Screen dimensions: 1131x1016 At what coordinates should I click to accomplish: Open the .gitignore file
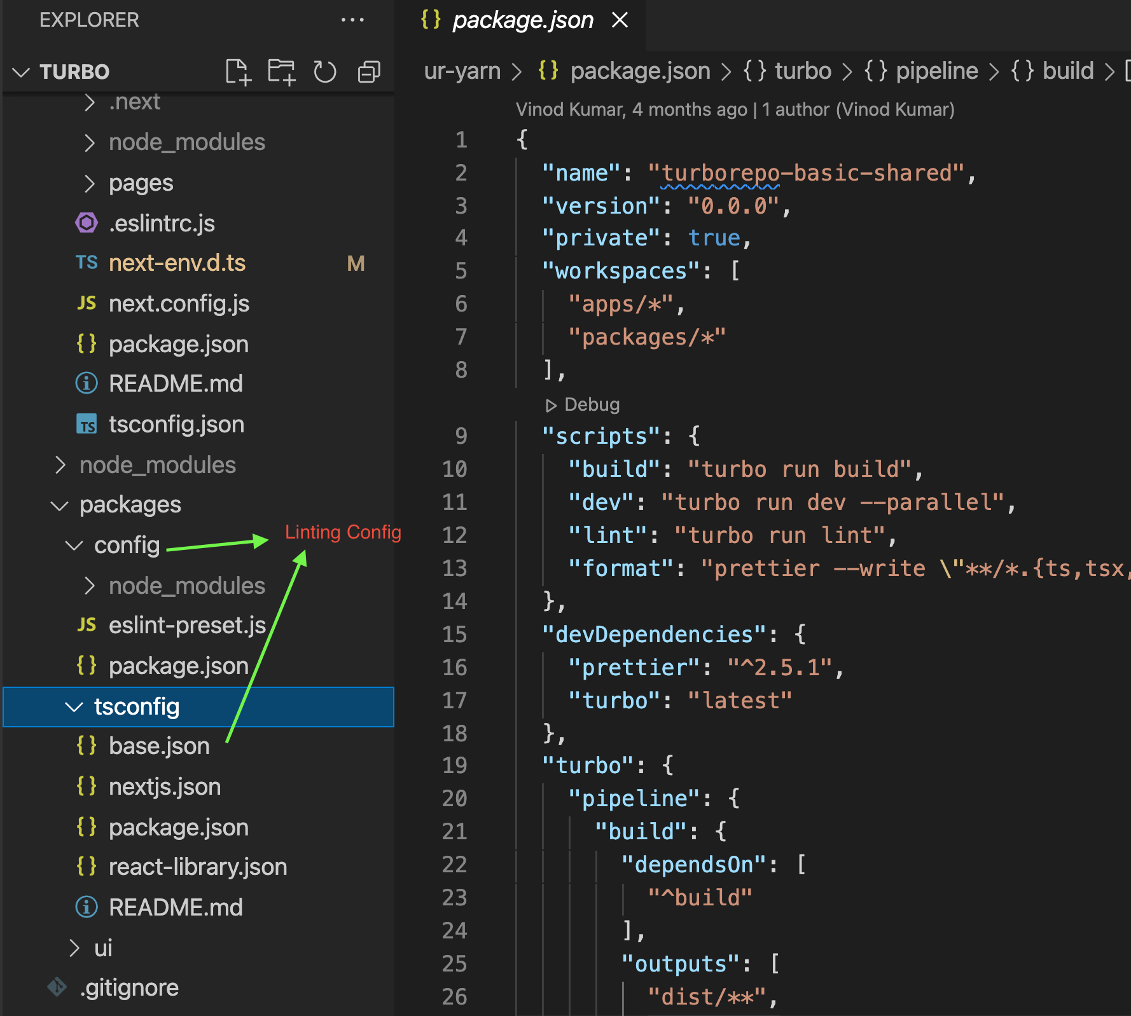[198, 988]
